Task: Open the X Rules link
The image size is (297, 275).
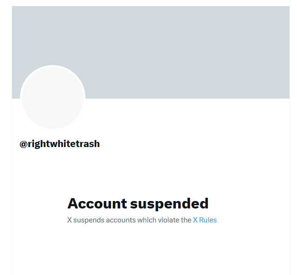Action: pyautogui.click(x=205, y=220)
